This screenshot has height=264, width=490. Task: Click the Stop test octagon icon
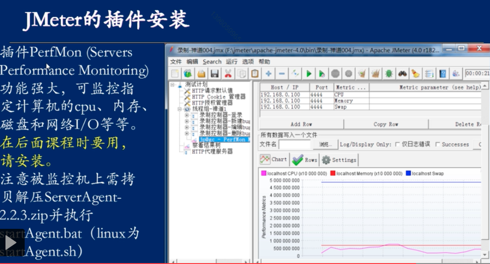(x=335, y=74)
